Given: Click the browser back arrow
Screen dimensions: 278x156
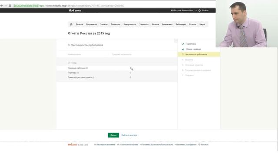Looking at the screenshot, I should tap(2, 6).
